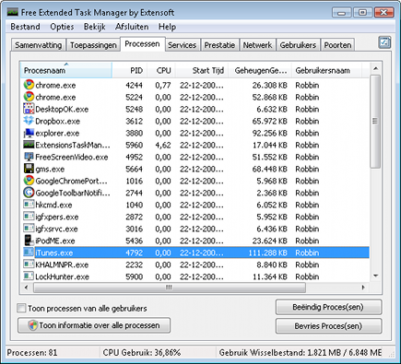This screenshot has width=401, height=364.
Task: Click the KHALMNPR.exe process icon
Action: tap(29, 264)
